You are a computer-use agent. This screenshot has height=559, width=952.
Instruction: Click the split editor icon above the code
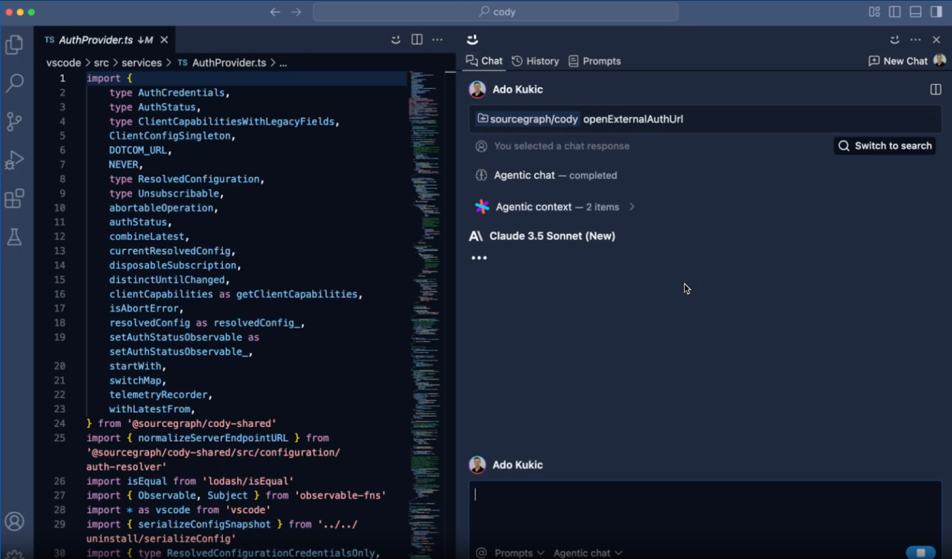(x=416, y=39)
